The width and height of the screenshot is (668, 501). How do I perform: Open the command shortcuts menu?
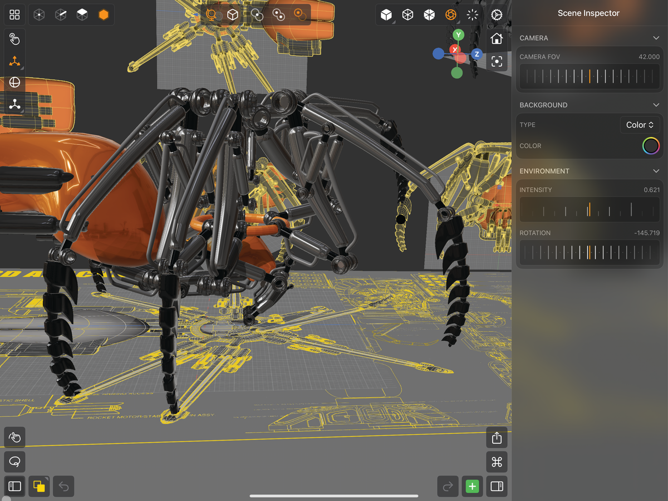[496, 461]
